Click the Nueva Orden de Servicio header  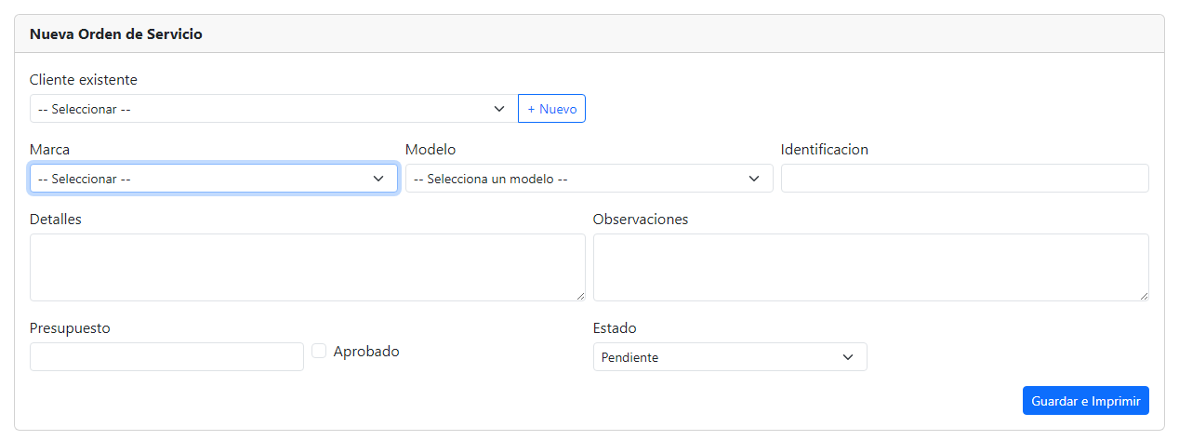point(116,34)
